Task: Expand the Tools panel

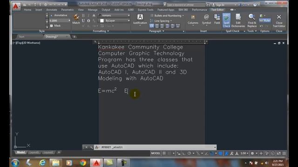Action: coord(252,31)
